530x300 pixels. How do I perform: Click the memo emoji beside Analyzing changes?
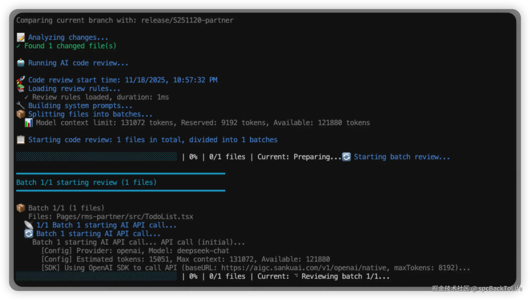click(x=21, y=37)
